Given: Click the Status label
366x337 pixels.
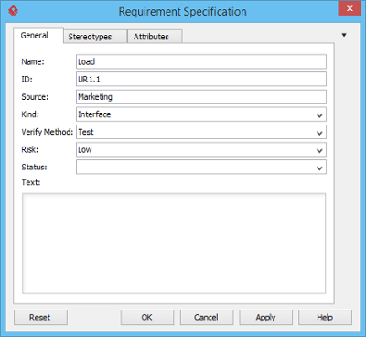Looking at the screenshot, I should pyautogui.click(x=34, y=167).
